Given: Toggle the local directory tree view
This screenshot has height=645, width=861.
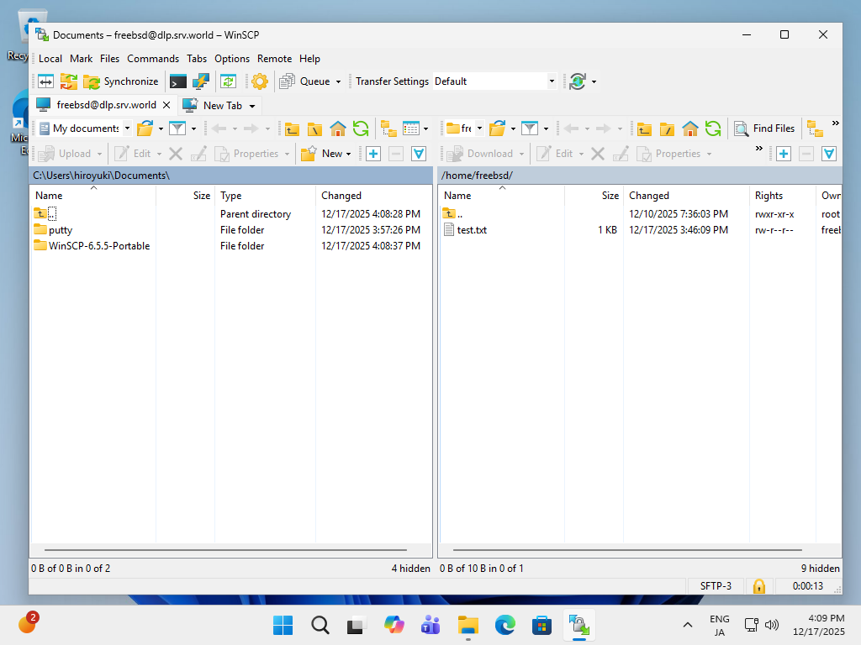Looking at the screenshot, I should pos(388,128).
